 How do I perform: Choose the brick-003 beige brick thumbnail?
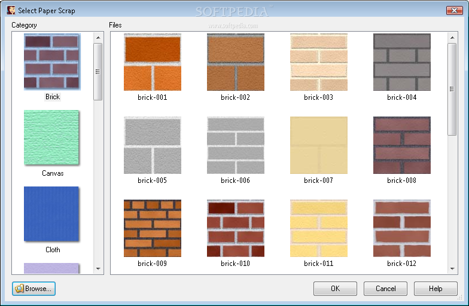tap(318, 62)
